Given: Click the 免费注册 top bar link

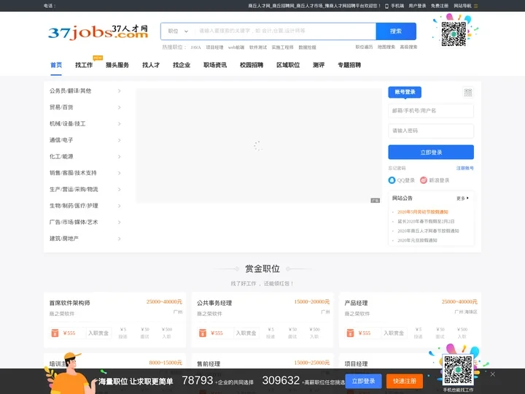Looking at the screenshot, I should pyautogui.click(x=440, y=6).
